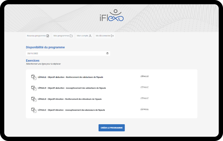Click icon of Assouplissement des adducteurs row
The height and width of the screenshot is (141, 223).
pos(34,88)
